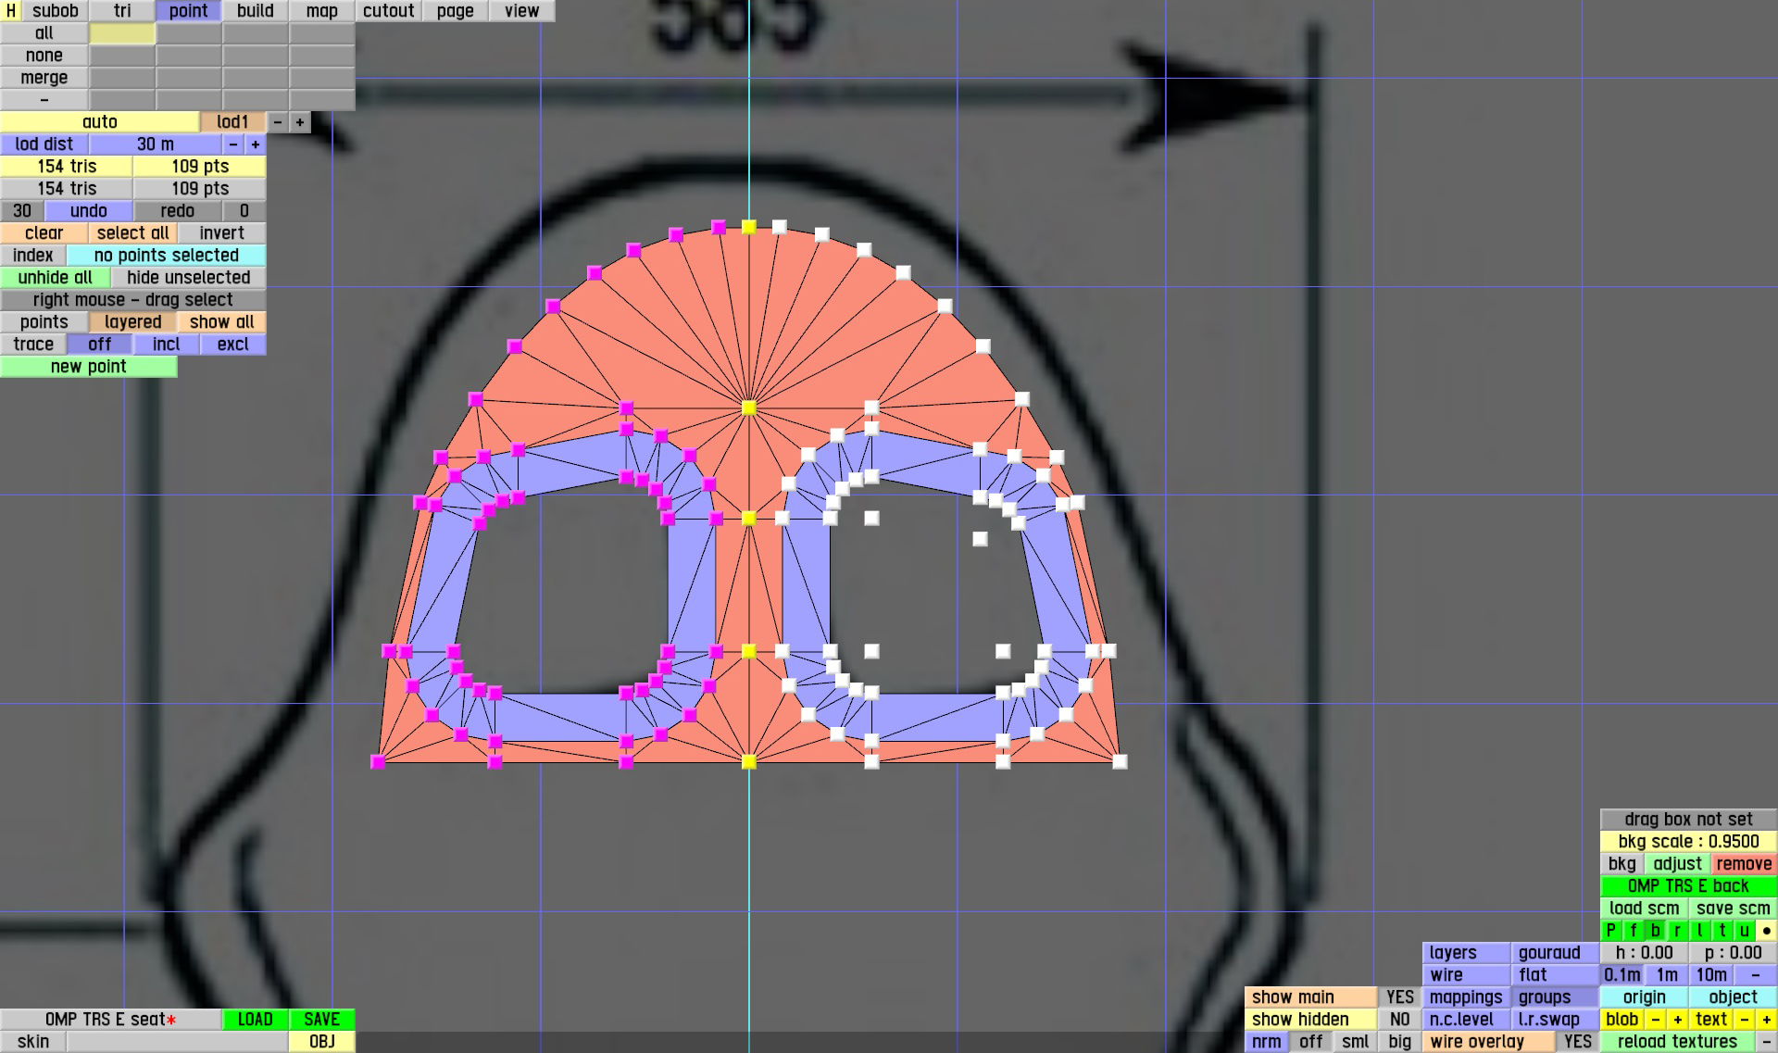This screenshot has width=1778, height=1053.
Task: Toggle wire overlay YES setting
Action: pos(1577,1042)
